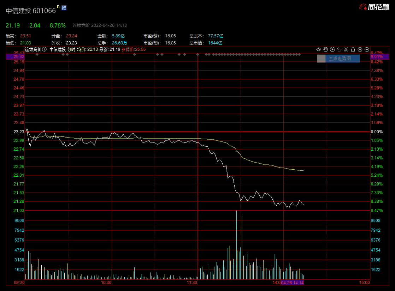Open the info icon next to 连续竞价
Screen dimensions: 395x291
click(44, 49)
